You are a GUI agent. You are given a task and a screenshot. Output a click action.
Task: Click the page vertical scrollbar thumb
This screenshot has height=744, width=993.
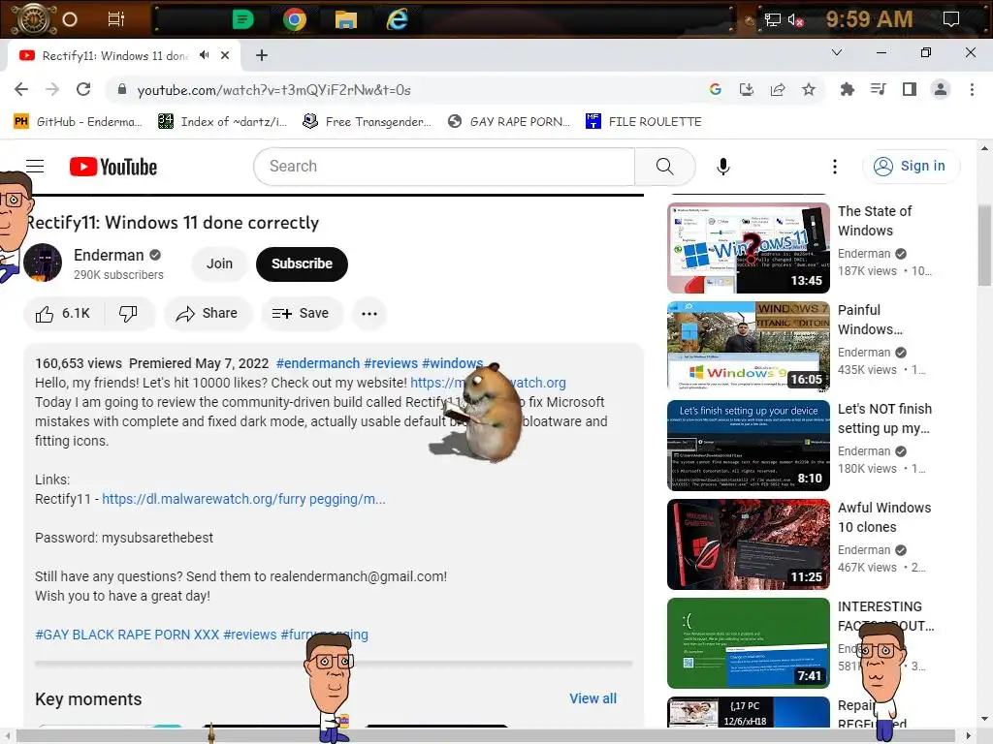(x=984, y=245)
